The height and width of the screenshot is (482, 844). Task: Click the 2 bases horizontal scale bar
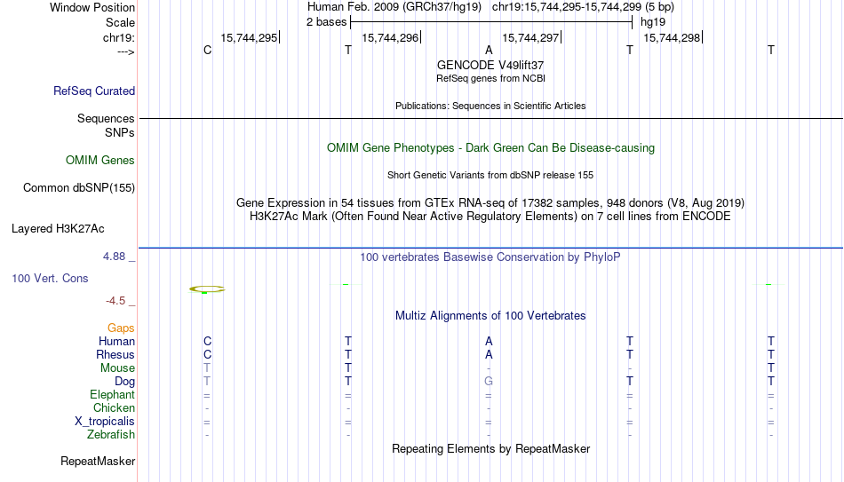pos(491,22)
